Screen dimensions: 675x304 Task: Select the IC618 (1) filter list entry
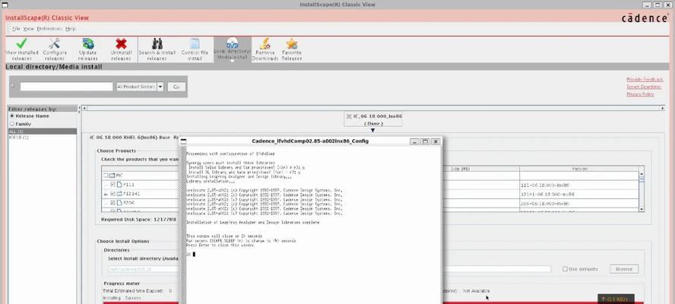43,138
